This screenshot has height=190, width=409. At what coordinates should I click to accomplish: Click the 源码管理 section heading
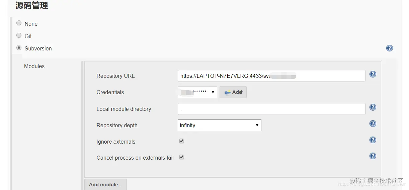point(32,5)
